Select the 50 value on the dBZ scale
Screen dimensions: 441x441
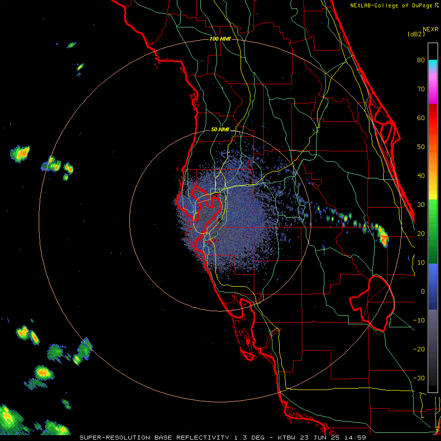pyautogui.click(x=421, y=147)
